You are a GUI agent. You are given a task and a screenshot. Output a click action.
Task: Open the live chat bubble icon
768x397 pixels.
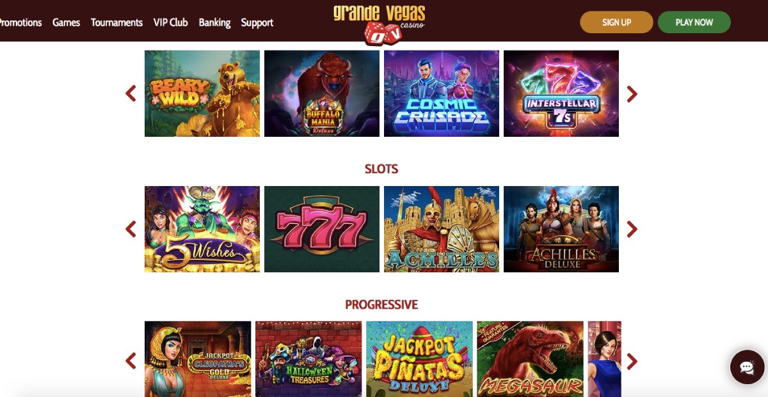coord(747,367)
